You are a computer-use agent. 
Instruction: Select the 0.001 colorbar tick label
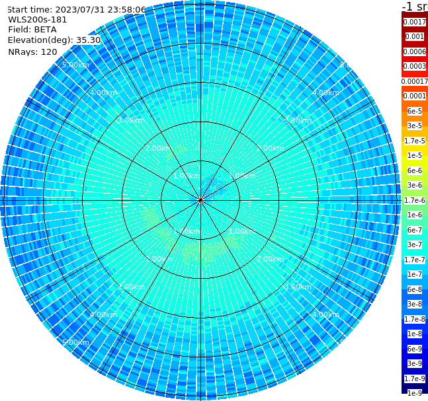coord(415,36)
